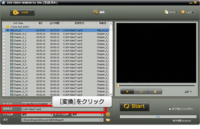Click the preview seek slider handle
Viewport: 200px width, 129px height.
[x=118, y=86]
